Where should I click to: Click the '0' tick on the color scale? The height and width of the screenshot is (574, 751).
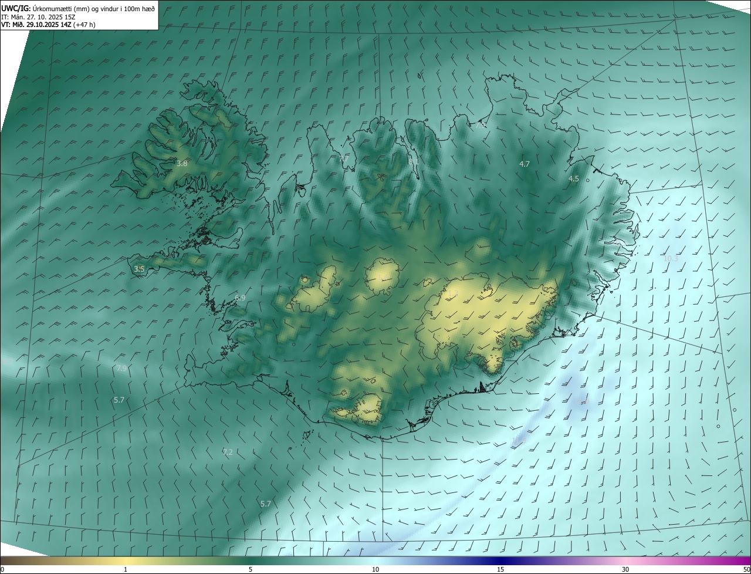click(x=2, y=570)
